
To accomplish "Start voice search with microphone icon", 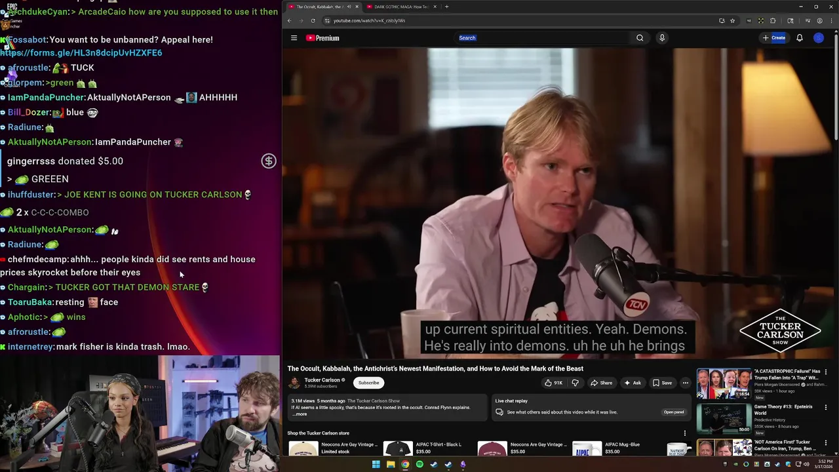I will (x=662, y=38).
